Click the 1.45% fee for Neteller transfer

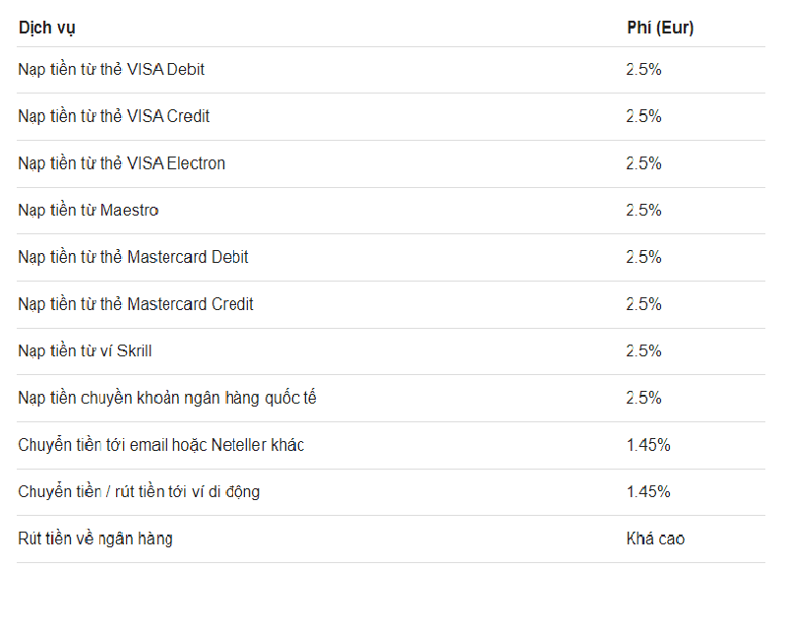point(648,445)
